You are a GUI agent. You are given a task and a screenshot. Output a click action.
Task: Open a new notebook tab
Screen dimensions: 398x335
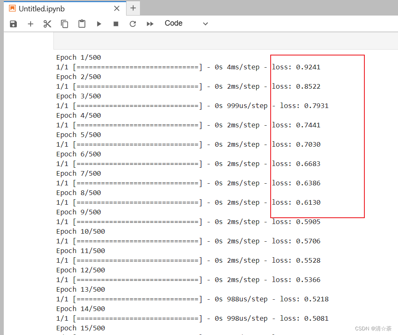pos(133,8)
